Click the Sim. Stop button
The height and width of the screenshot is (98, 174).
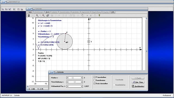point(138,82)
